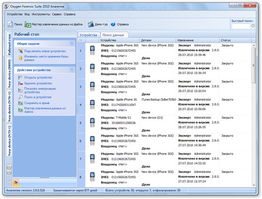Click Изменить место хранения базы данных link

[x=46, y=58]
